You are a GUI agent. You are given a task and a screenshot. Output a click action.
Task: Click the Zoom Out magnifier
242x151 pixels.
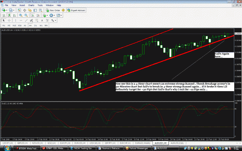pyautogui.click(x=26, y=15)
